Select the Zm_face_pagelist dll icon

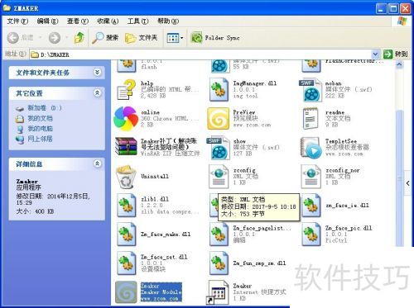coord(219,235)
